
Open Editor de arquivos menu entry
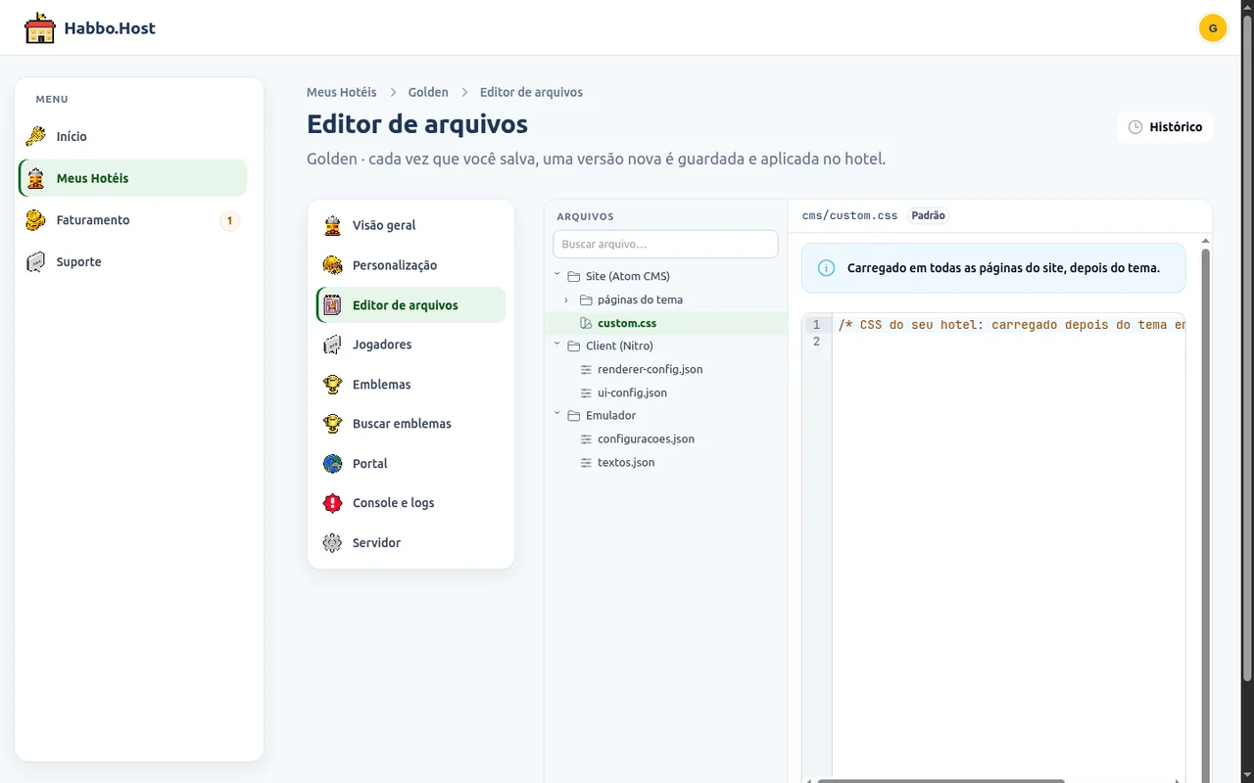coord(410,305)
